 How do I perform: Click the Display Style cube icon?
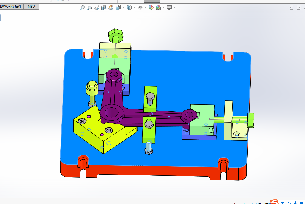point(129,8)
